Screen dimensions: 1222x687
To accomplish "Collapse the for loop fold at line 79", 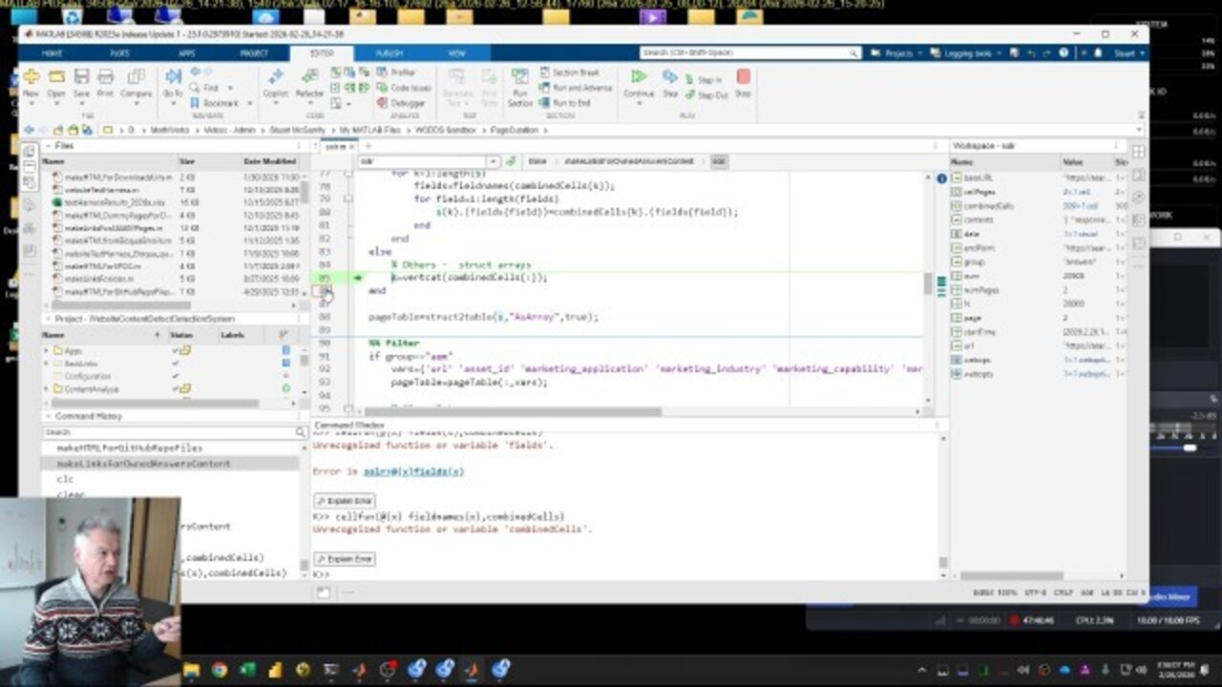I will coord(348,199).
